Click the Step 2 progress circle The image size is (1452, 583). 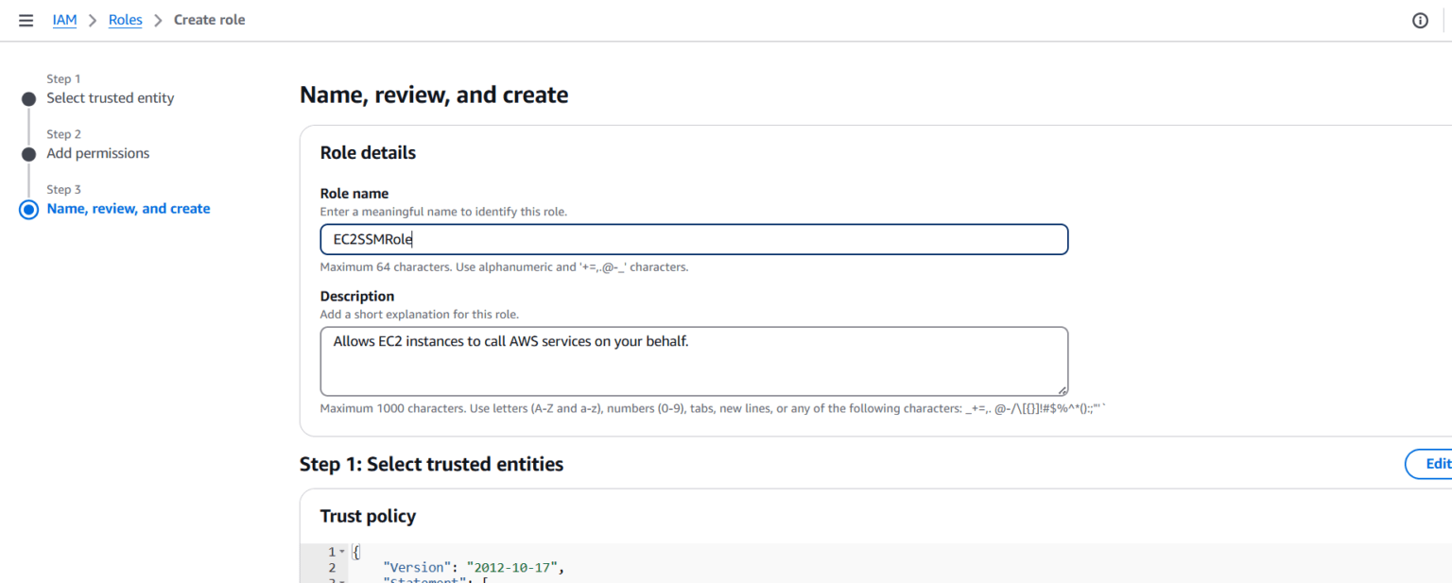click(28, 154)
